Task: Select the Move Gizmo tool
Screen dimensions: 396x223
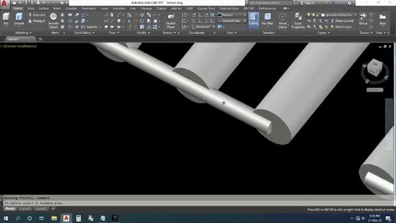Action: [x=283, y=20]
